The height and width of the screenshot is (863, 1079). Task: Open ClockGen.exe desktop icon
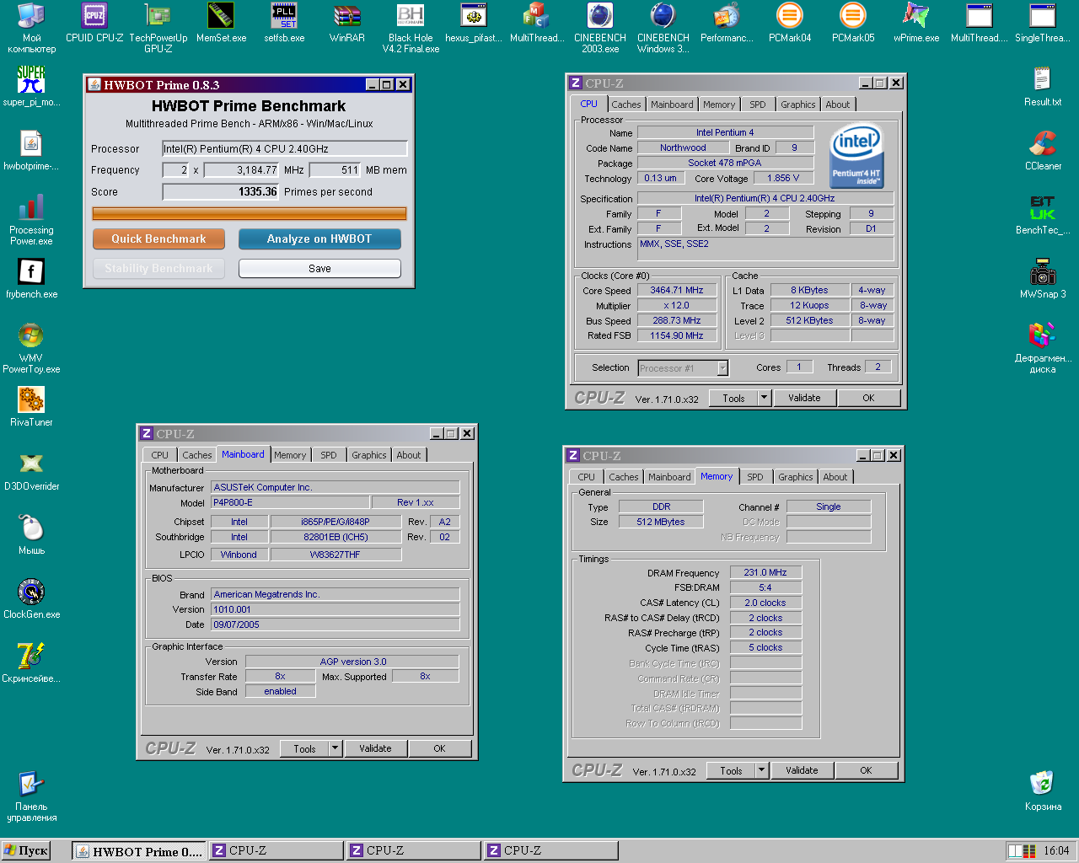31,599
